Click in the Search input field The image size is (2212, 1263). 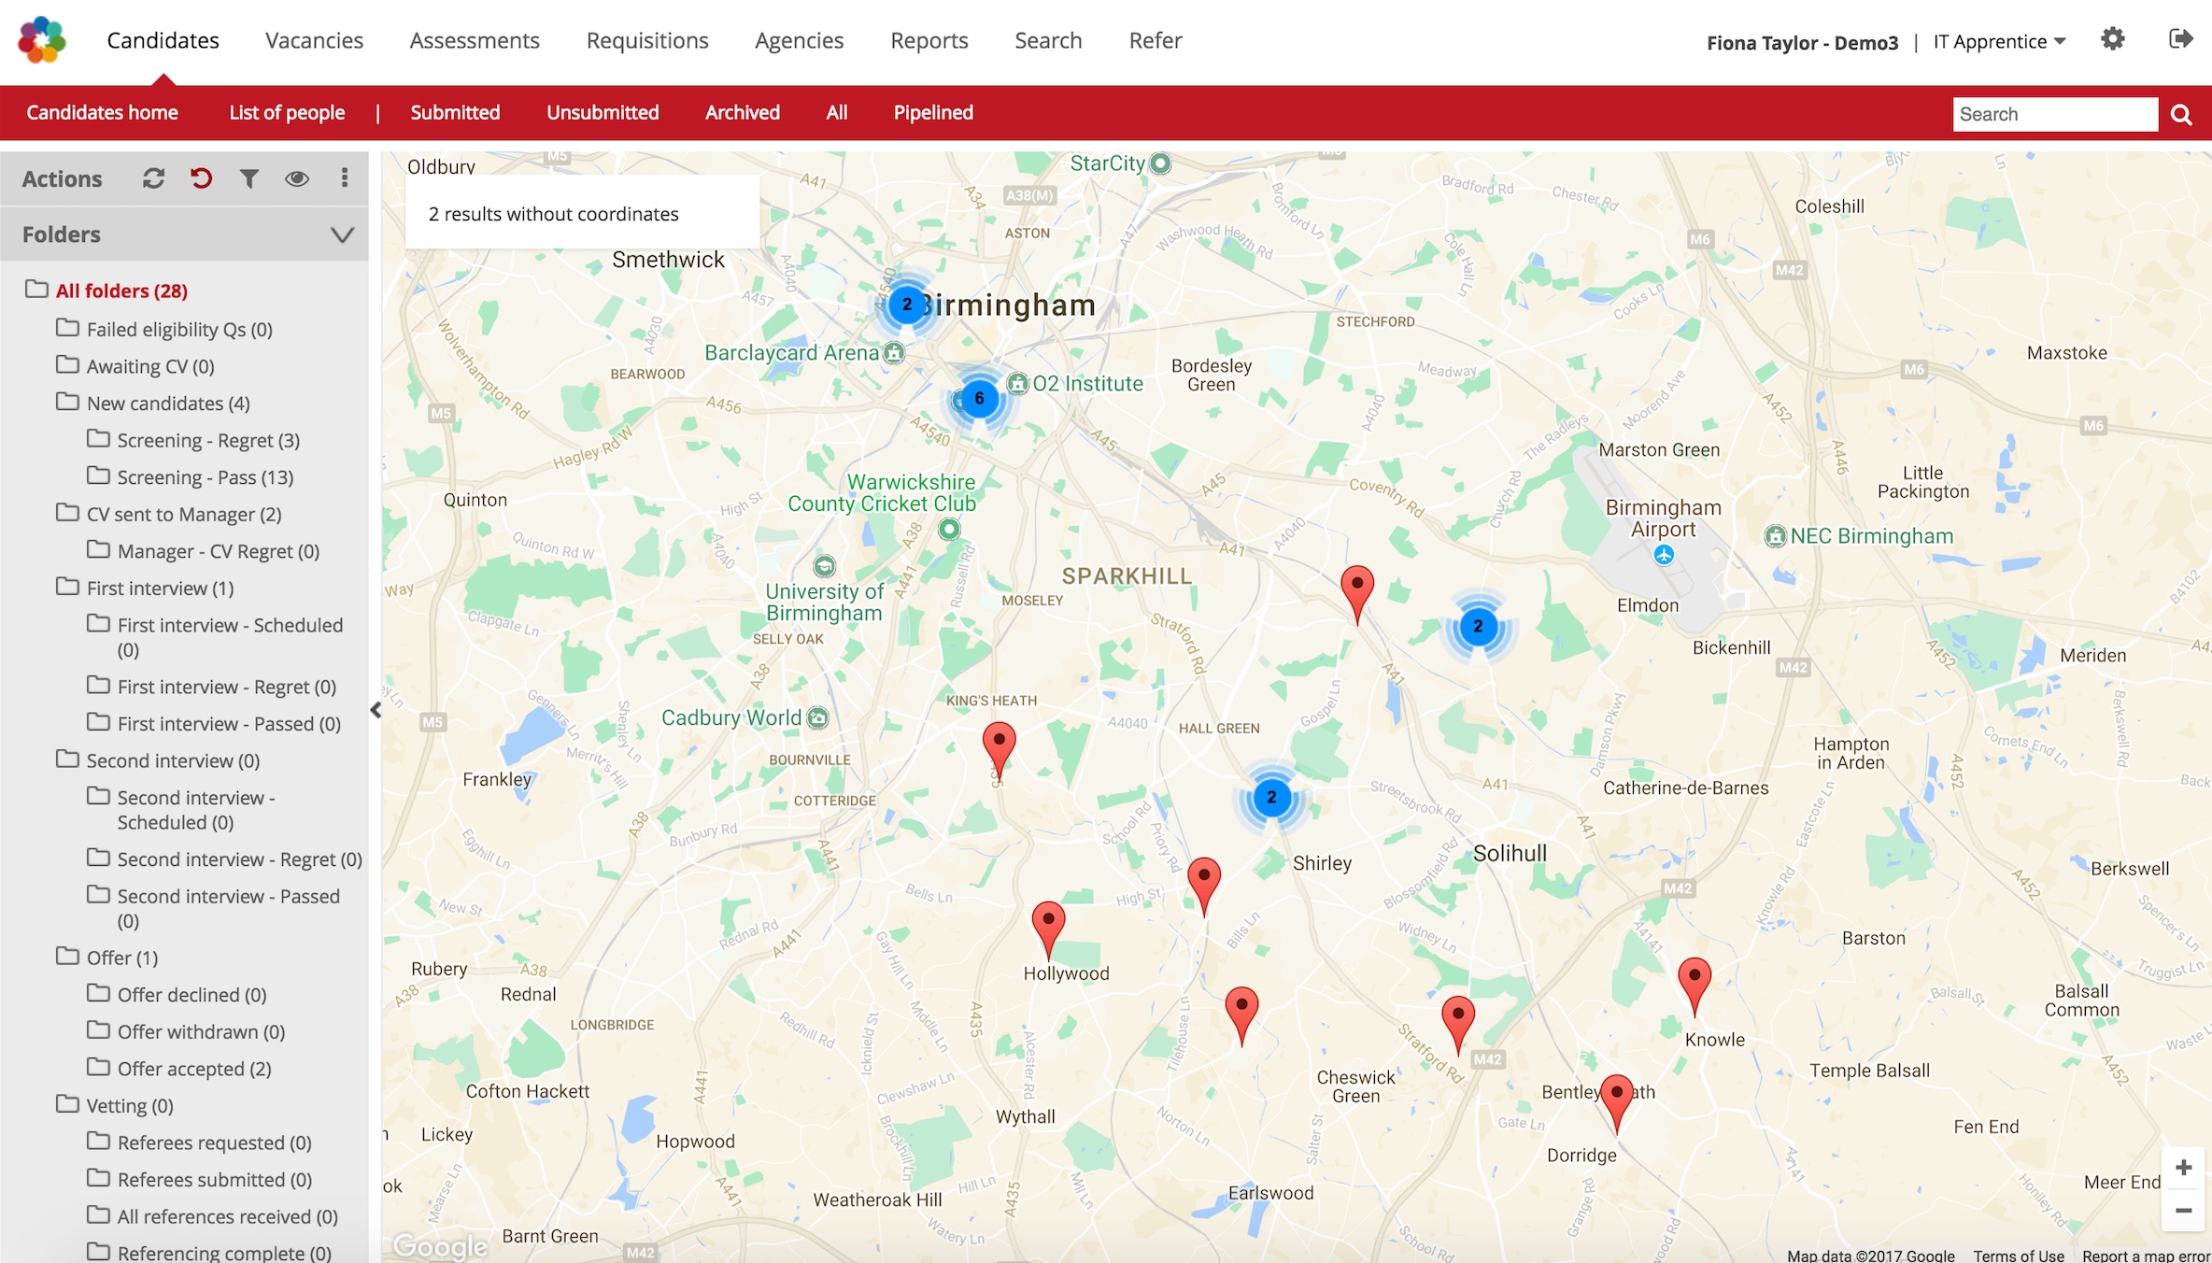pyautogui.click(x=2054, y=114)
